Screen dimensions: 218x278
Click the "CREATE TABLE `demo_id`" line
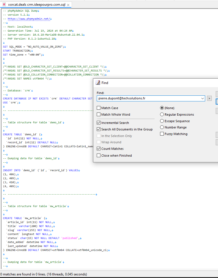[x=23, y=134]
